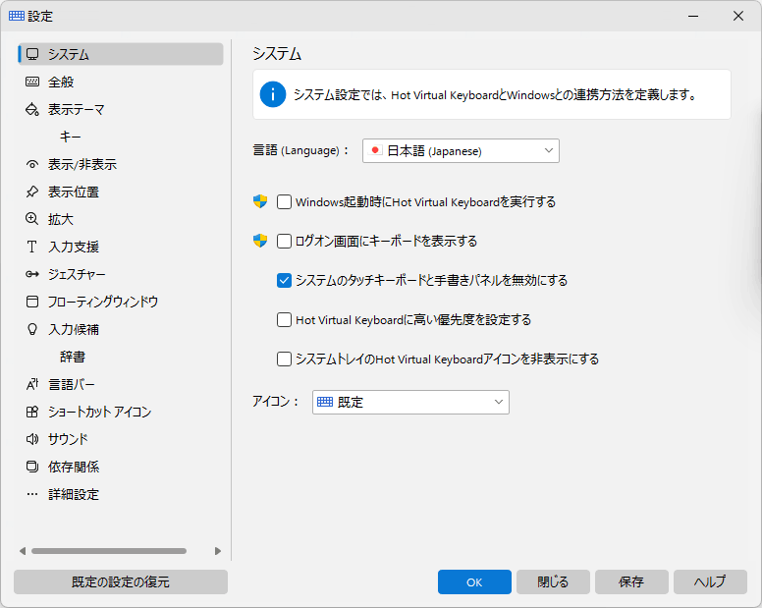
Task: Click the Japanese flag icon in language box
Action: coord(375,150)
